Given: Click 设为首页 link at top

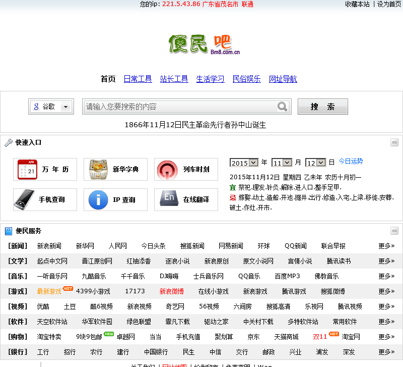Looking at the screenshot, I should (x=389, y=4).
